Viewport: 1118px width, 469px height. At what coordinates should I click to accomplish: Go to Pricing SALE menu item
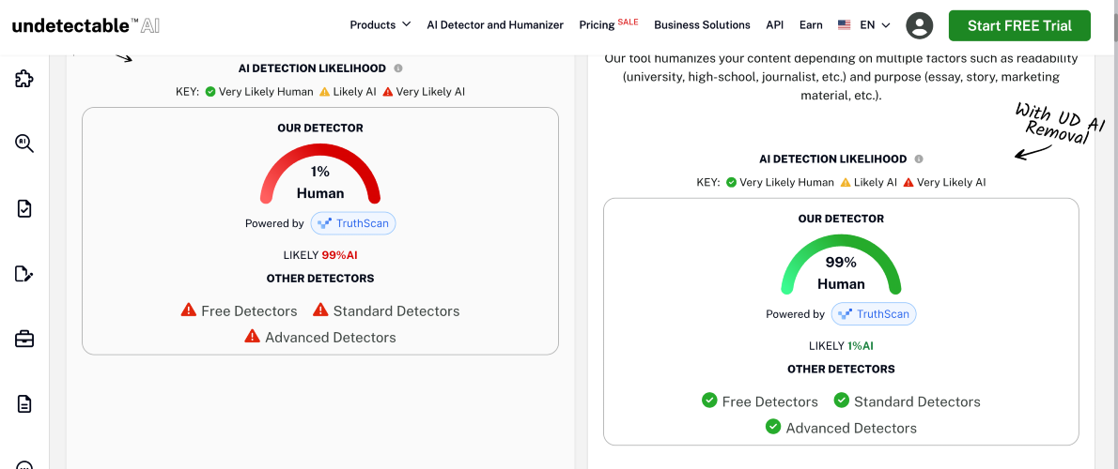pyautogui.click(x=608, y=24)
